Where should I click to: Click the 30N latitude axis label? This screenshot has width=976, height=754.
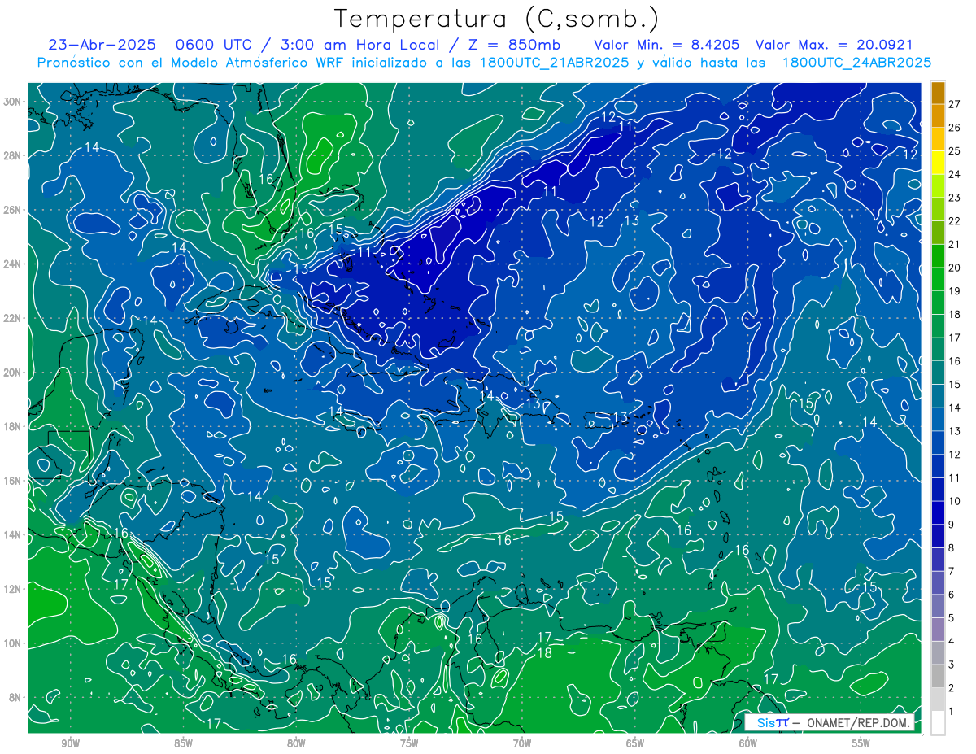(x=12, y=101)
